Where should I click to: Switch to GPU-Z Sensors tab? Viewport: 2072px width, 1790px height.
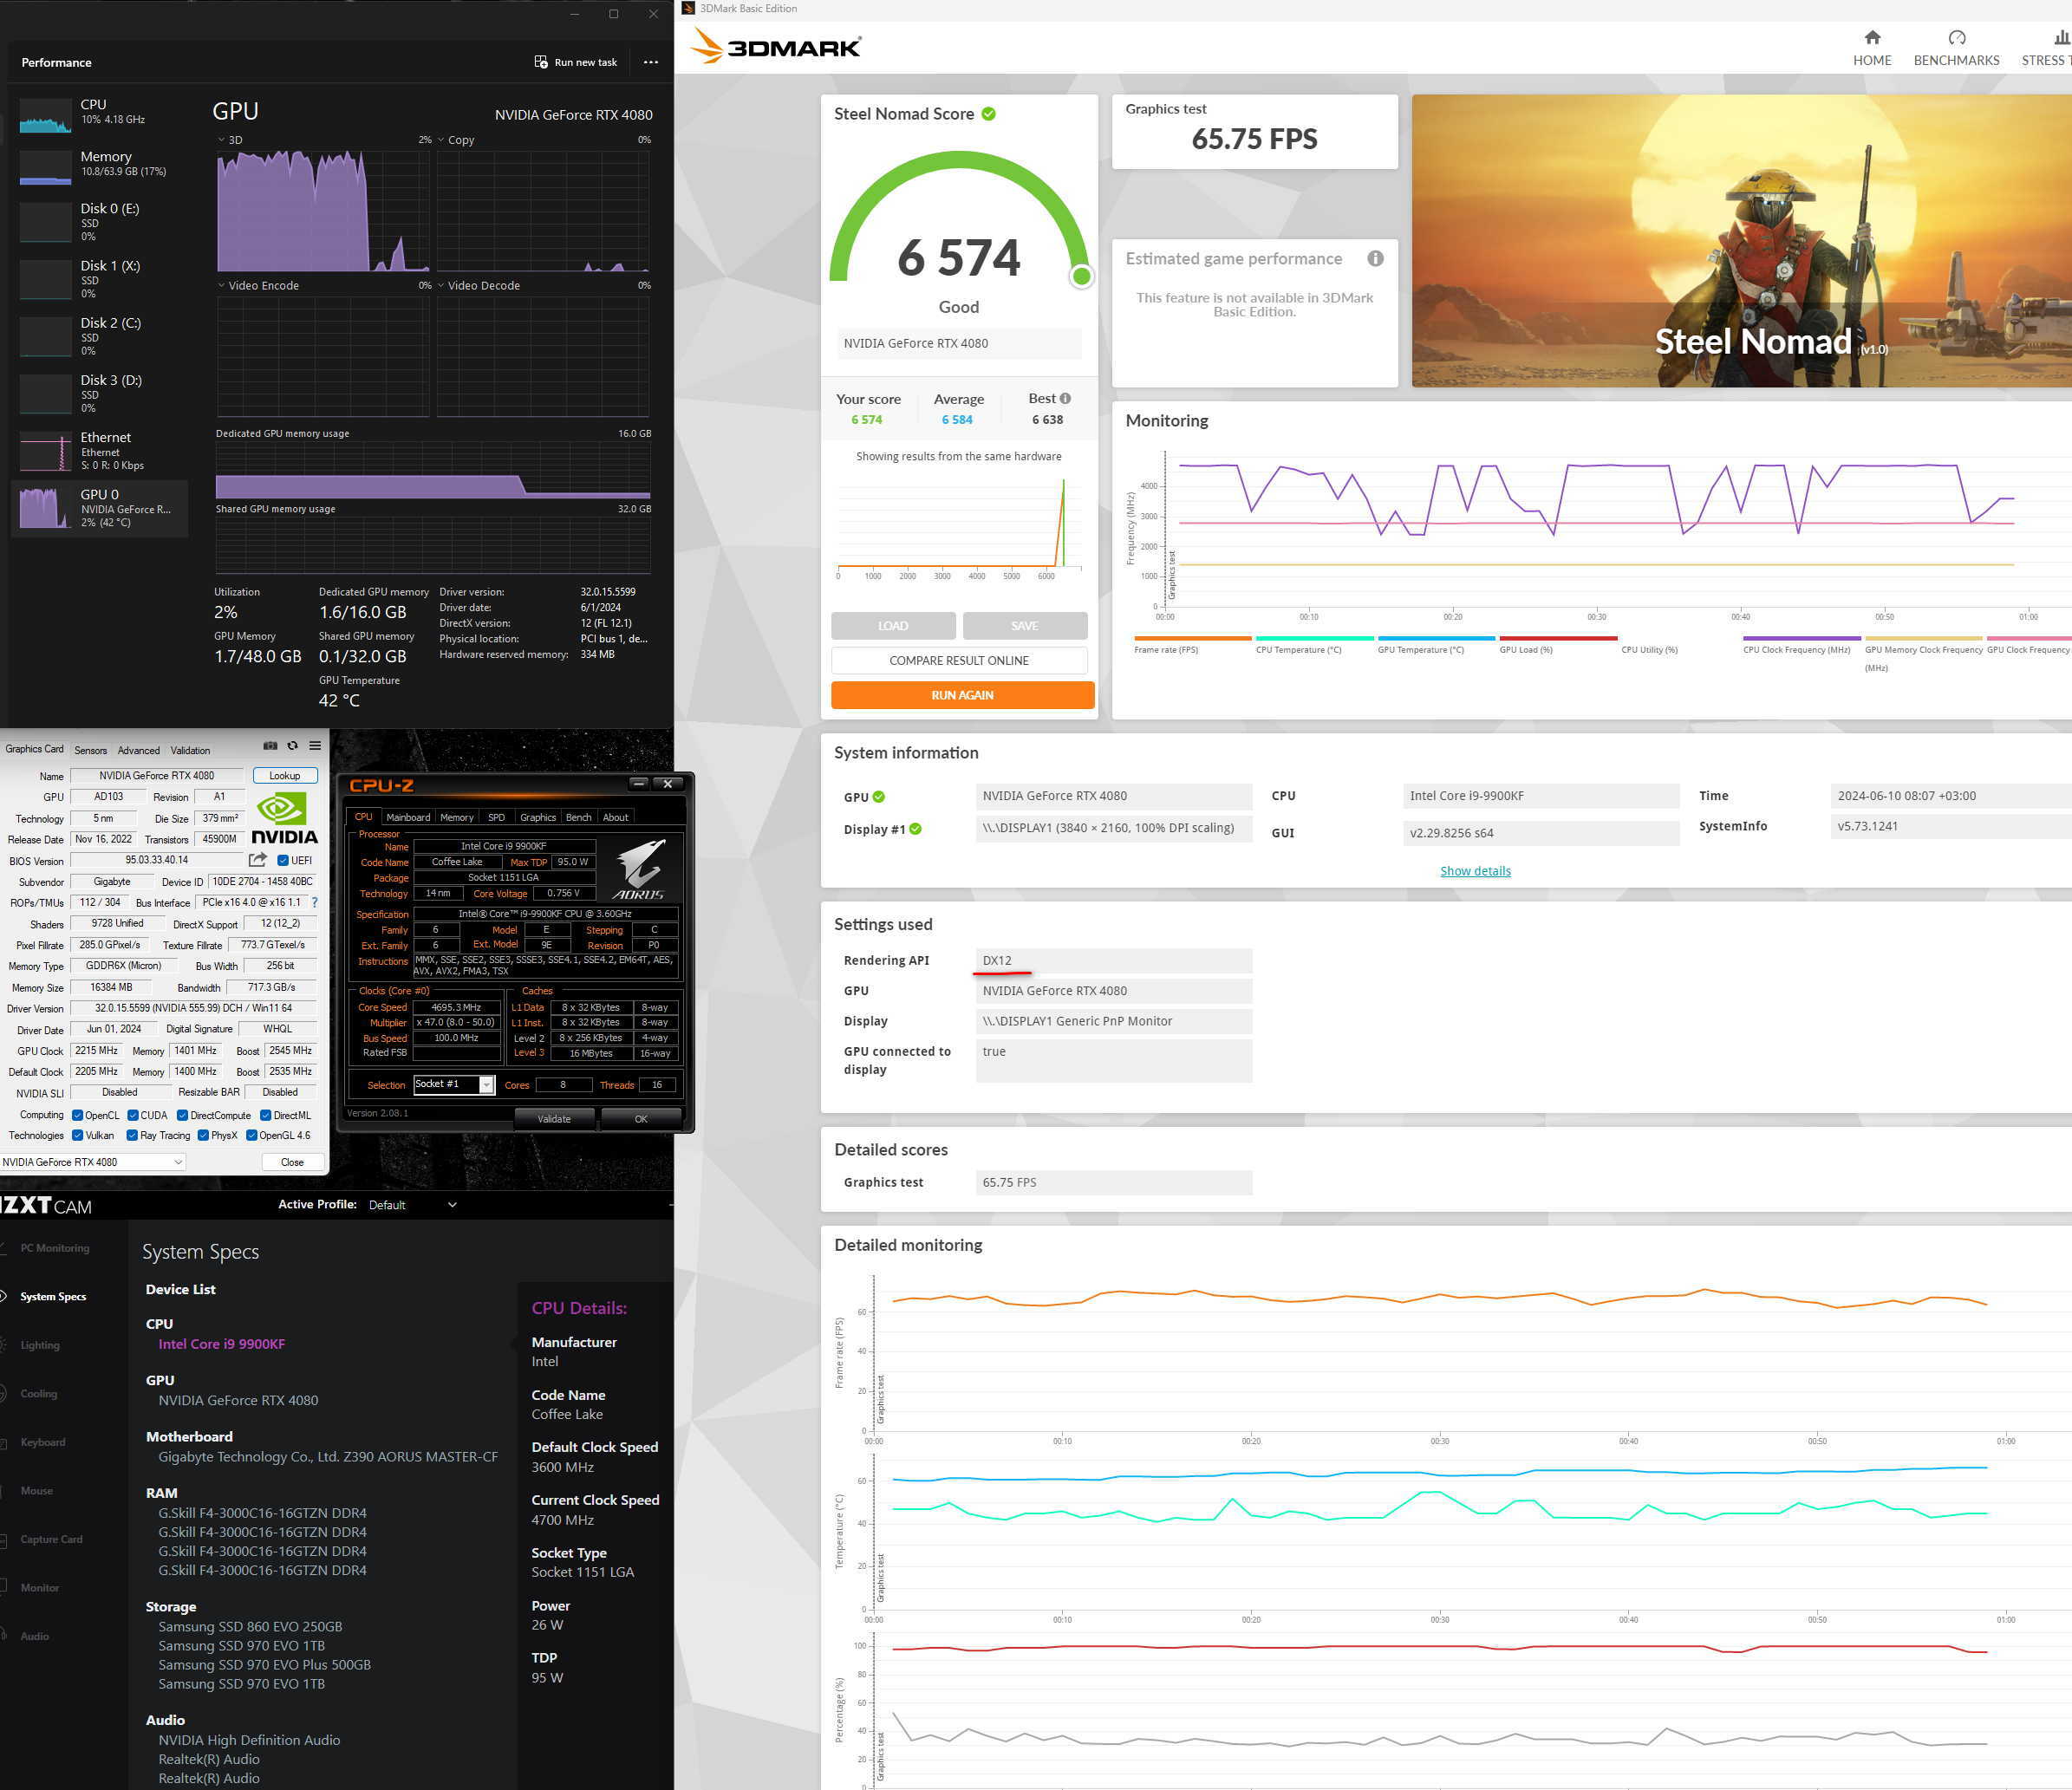[x=90, y=750]
